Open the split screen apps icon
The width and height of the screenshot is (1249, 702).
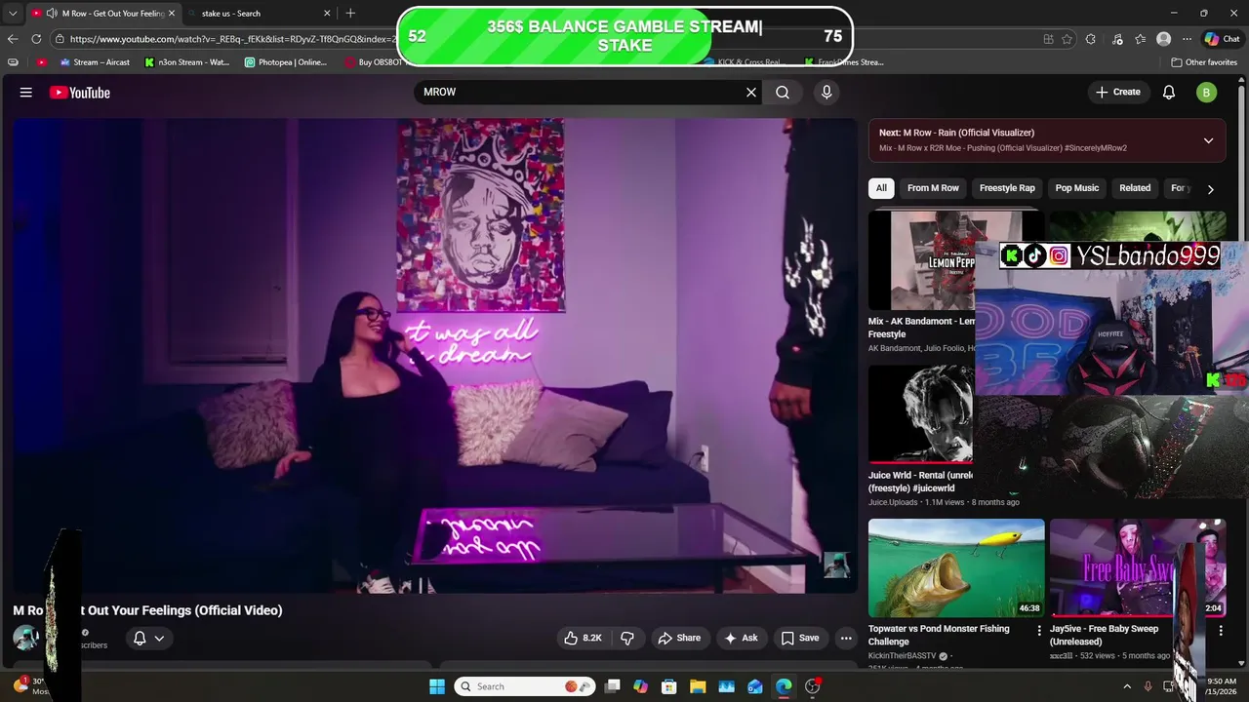click(1048, 39)
